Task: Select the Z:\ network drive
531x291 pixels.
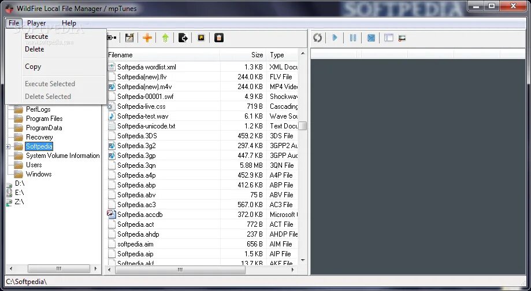Action: click(x=19, y=202)
